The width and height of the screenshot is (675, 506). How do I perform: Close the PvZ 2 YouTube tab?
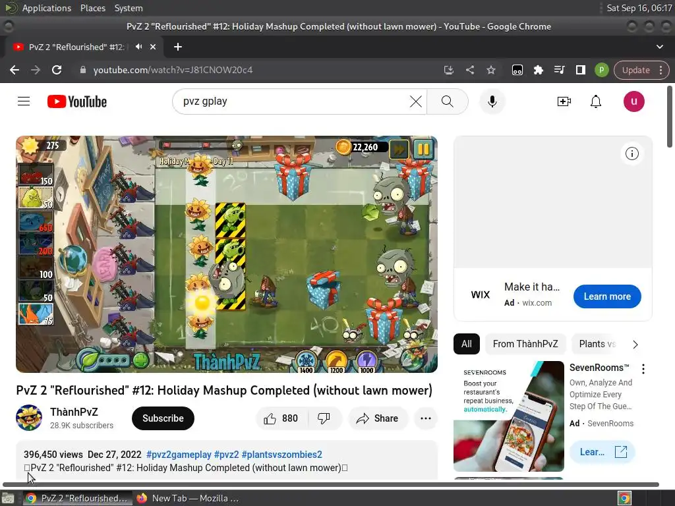153,47
